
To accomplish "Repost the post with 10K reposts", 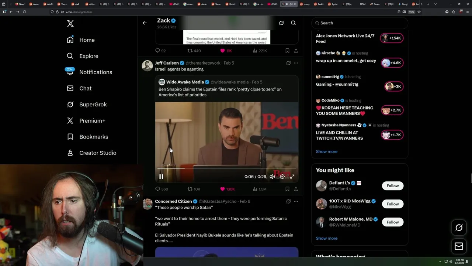I will pos(194,189).
